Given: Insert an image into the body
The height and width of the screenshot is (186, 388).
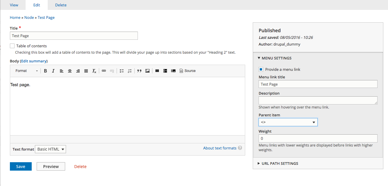Looking at the screenshot, I should click(147, 71).
